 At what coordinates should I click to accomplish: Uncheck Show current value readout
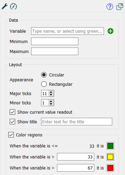(x=12, y=112)
